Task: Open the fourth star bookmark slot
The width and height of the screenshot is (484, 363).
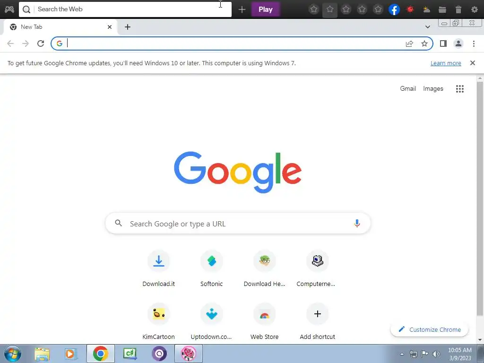Action: [362, 9]
